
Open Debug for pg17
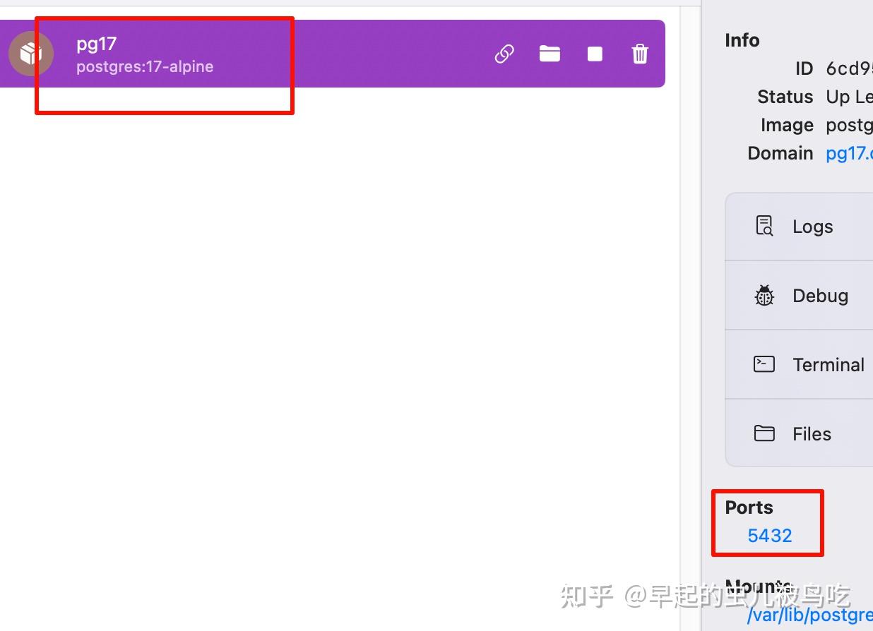pyautogui.click(x=819, y=296)
